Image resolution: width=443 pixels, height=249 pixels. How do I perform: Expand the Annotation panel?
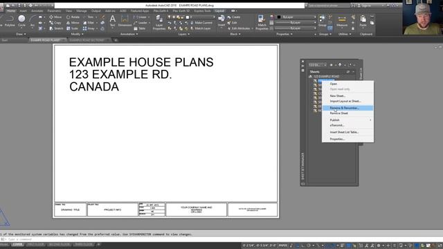point(129,34)
